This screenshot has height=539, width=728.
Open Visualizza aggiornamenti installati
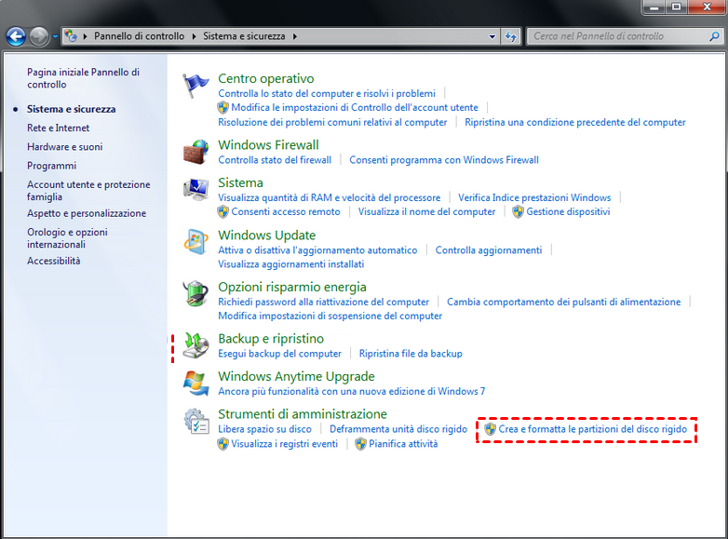tap(291, 264)
